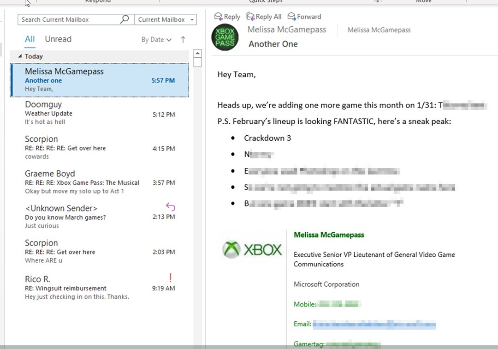
Task: Open the By Date sort dropdown
Action: coord(156,40)
